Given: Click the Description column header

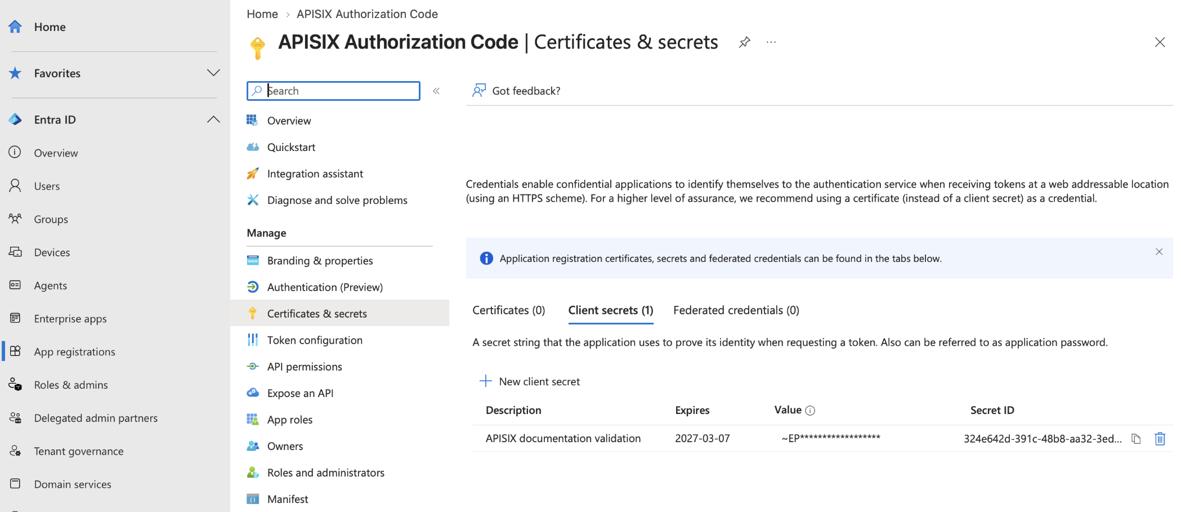Looking at the screenshot, I should click(513, 410).
